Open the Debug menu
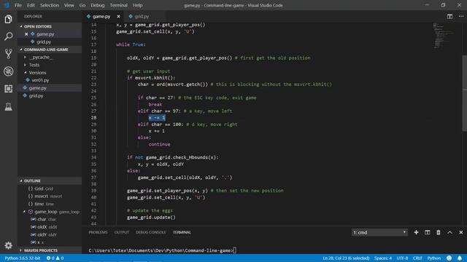The image size is (467, 262). click(x=97, y=5)
